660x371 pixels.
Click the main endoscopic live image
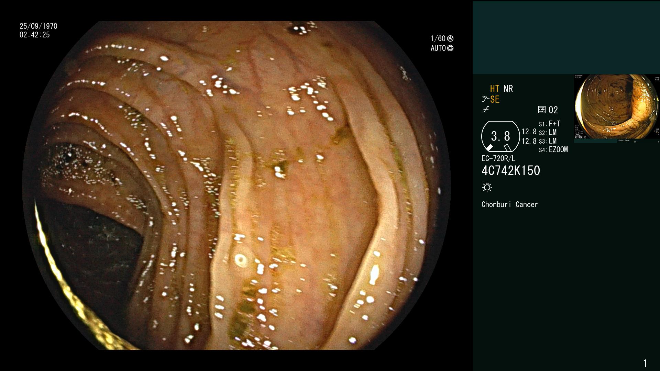[x=236, y=185]
